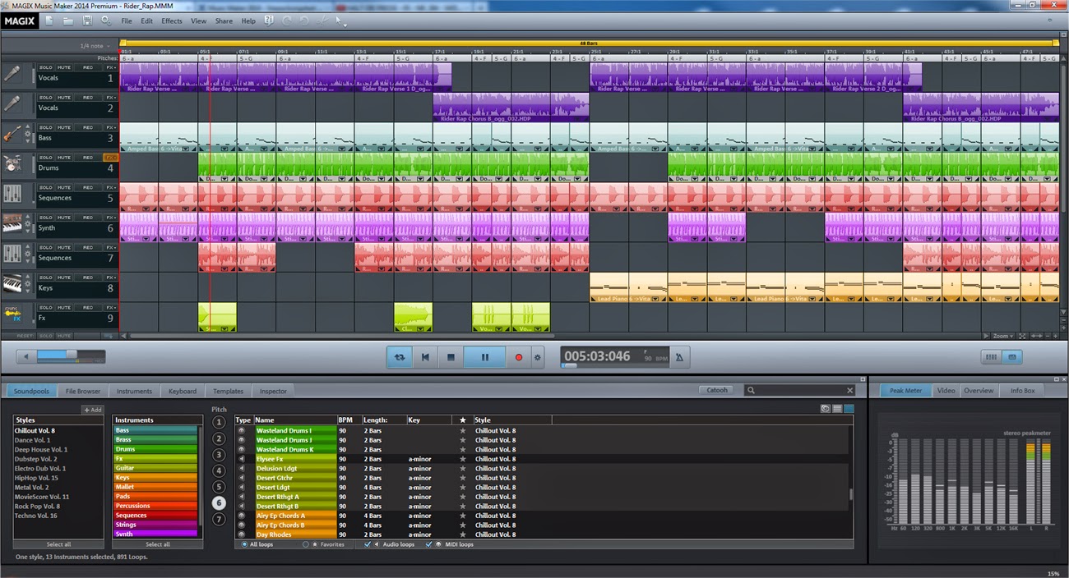
Task: Pause playback with the pause button
Action: [x=484, y=357]
